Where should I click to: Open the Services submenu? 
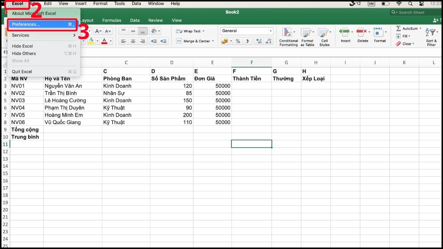pos(43,35)
